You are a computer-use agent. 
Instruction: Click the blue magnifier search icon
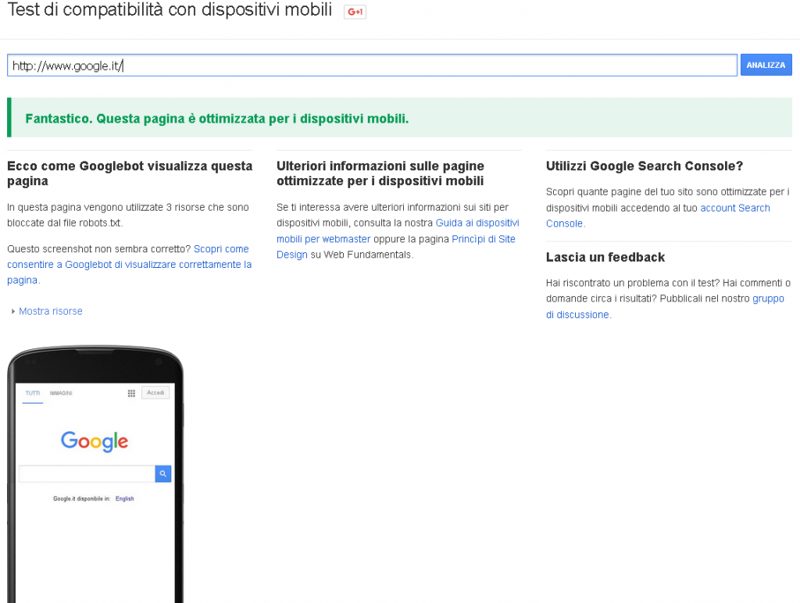click(162, 474)
